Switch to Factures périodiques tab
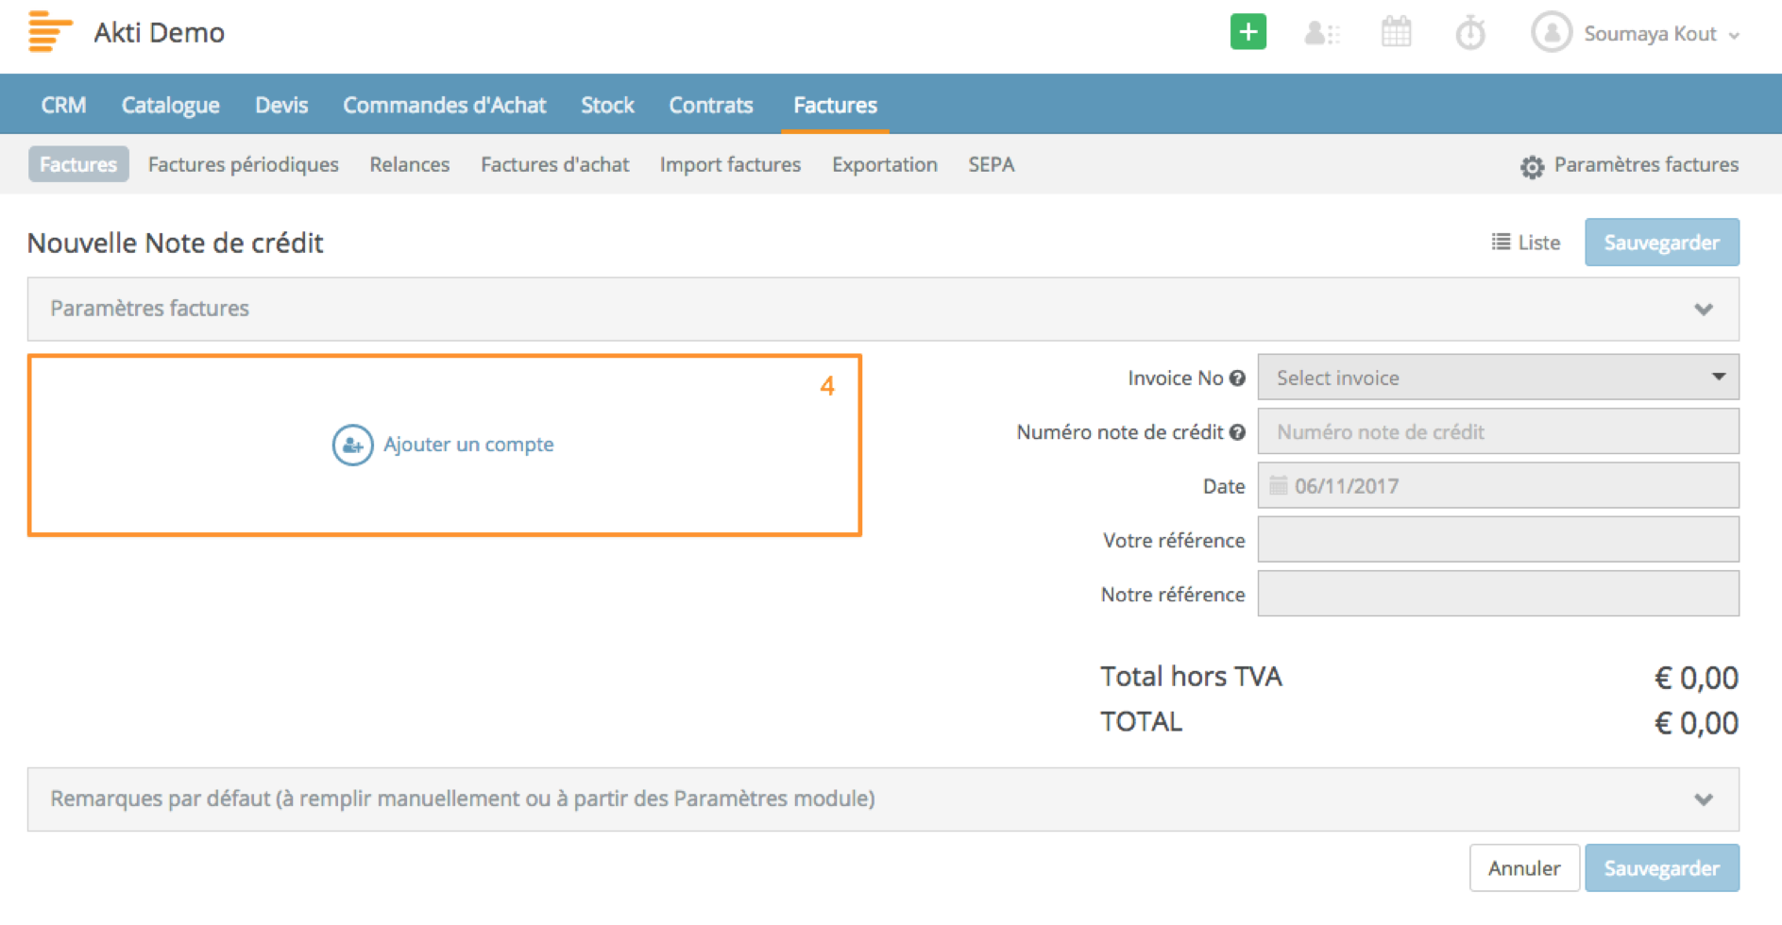1782x925 pixels. click(243, 164)
